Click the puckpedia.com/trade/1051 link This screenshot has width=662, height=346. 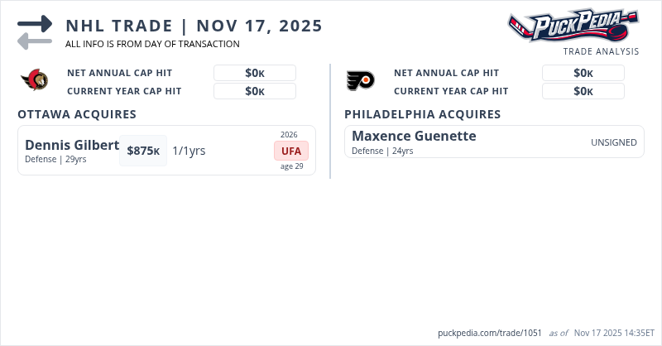[x=490, y=333]
